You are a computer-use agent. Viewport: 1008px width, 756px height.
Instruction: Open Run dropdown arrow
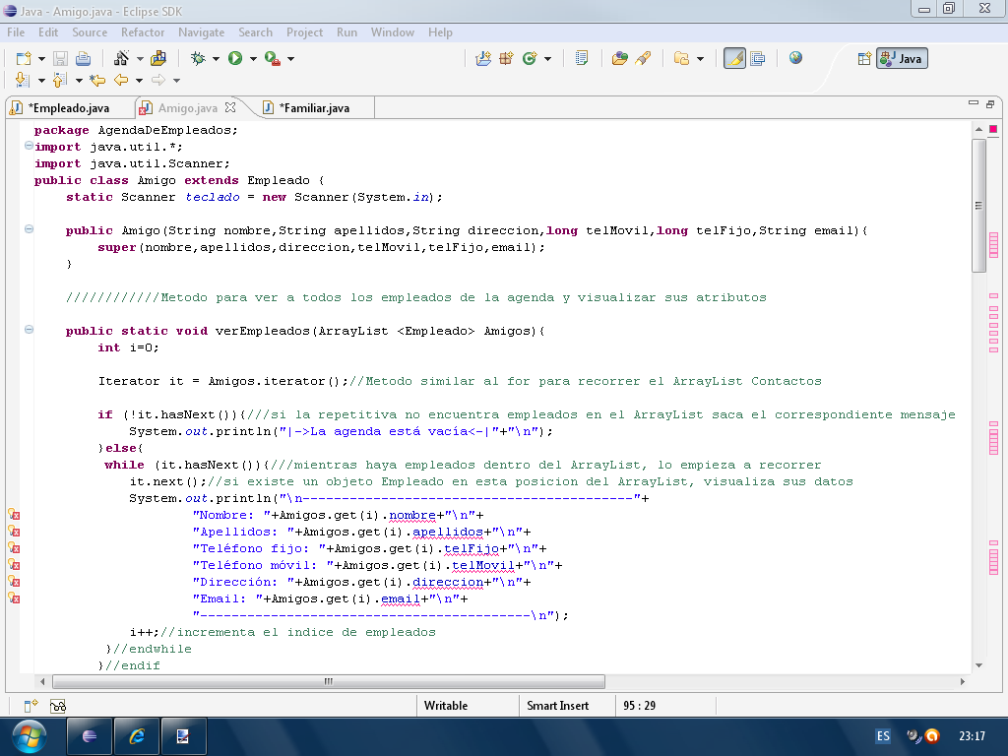253,59
